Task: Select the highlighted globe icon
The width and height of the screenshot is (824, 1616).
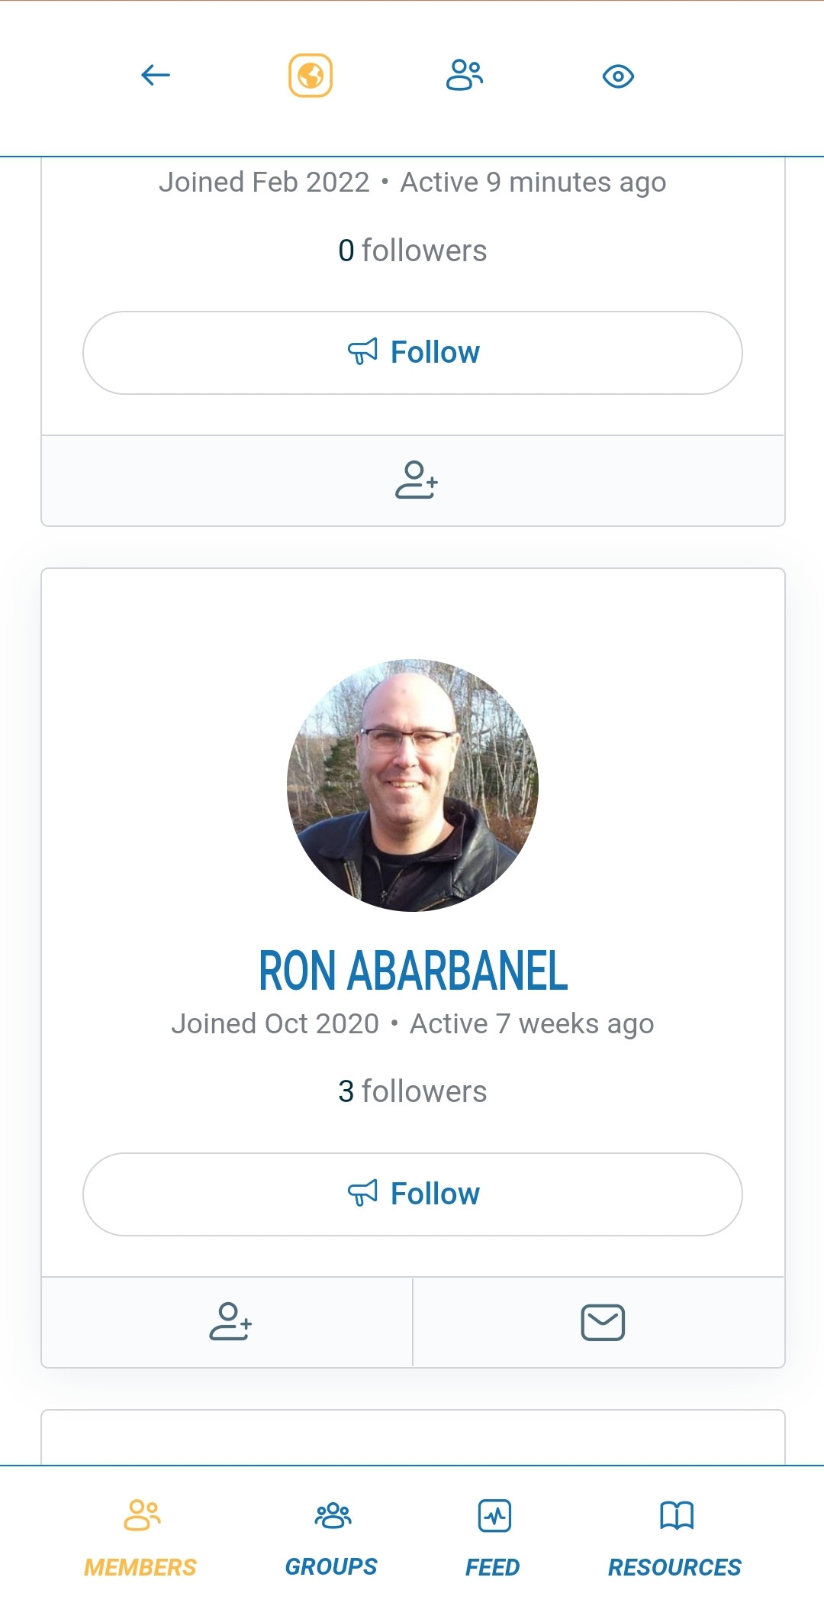Action: (311, 76)
